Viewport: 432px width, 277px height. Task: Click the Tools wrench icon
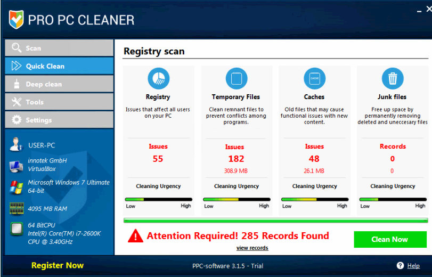[x=17, y=102]
